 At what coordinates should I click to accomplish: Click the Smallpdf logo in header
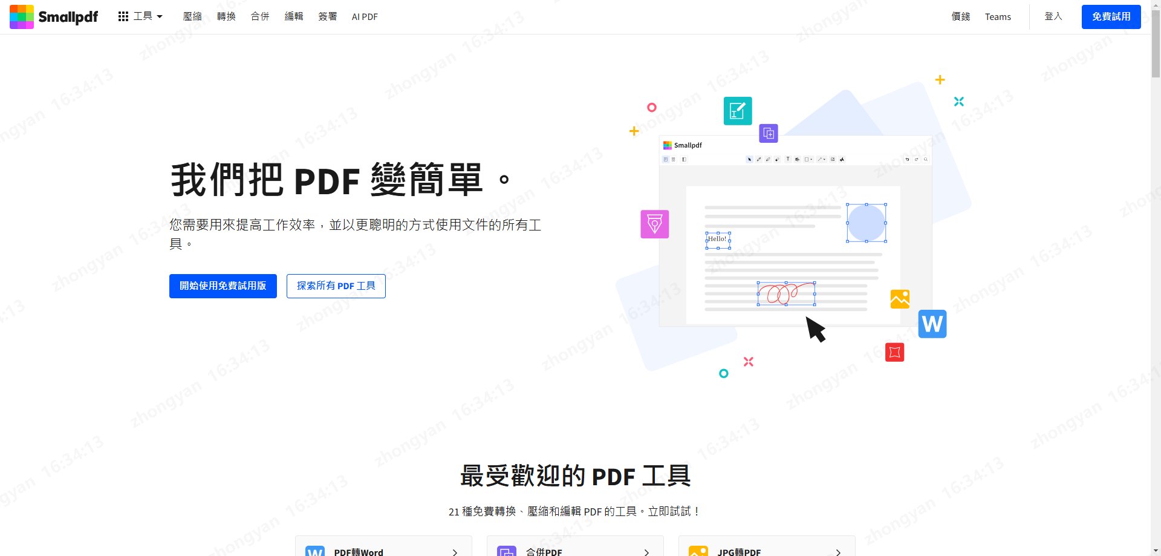(x=54, y=17)
